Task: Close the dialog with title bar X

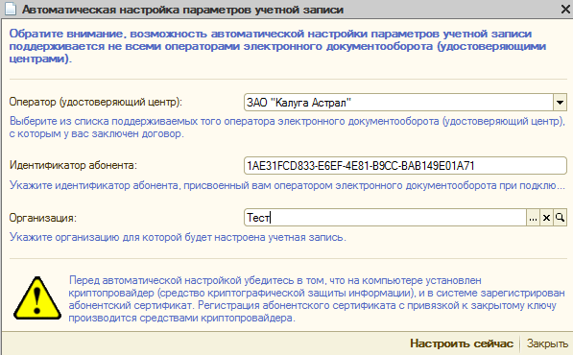Action: [565, 10]
